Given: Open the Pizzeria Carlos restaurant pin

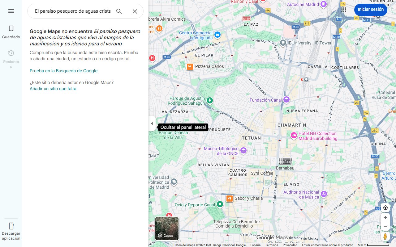Looking at the screenshot, I should point(190,66).
